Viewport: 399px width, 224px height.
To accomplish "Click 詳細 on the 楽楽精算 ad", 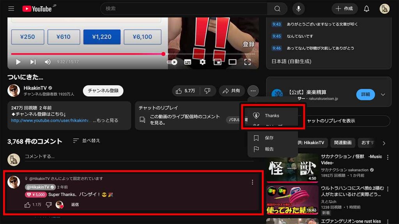I will [x=365, y=94].
